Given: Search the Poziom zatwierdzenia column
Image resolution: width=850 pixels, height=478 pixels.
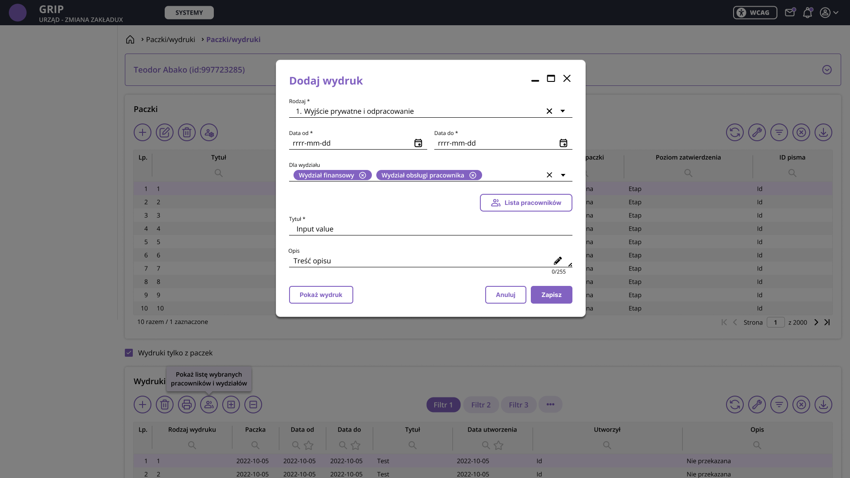Looking at the screenshot, I should [x=688, y=173].
